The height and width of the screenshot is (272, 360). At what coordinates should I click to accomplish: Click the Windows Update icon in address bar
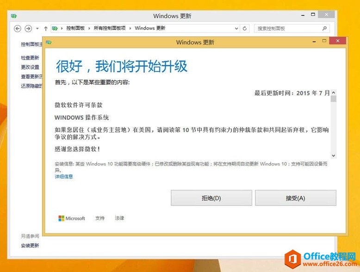(x=55, y=28)
